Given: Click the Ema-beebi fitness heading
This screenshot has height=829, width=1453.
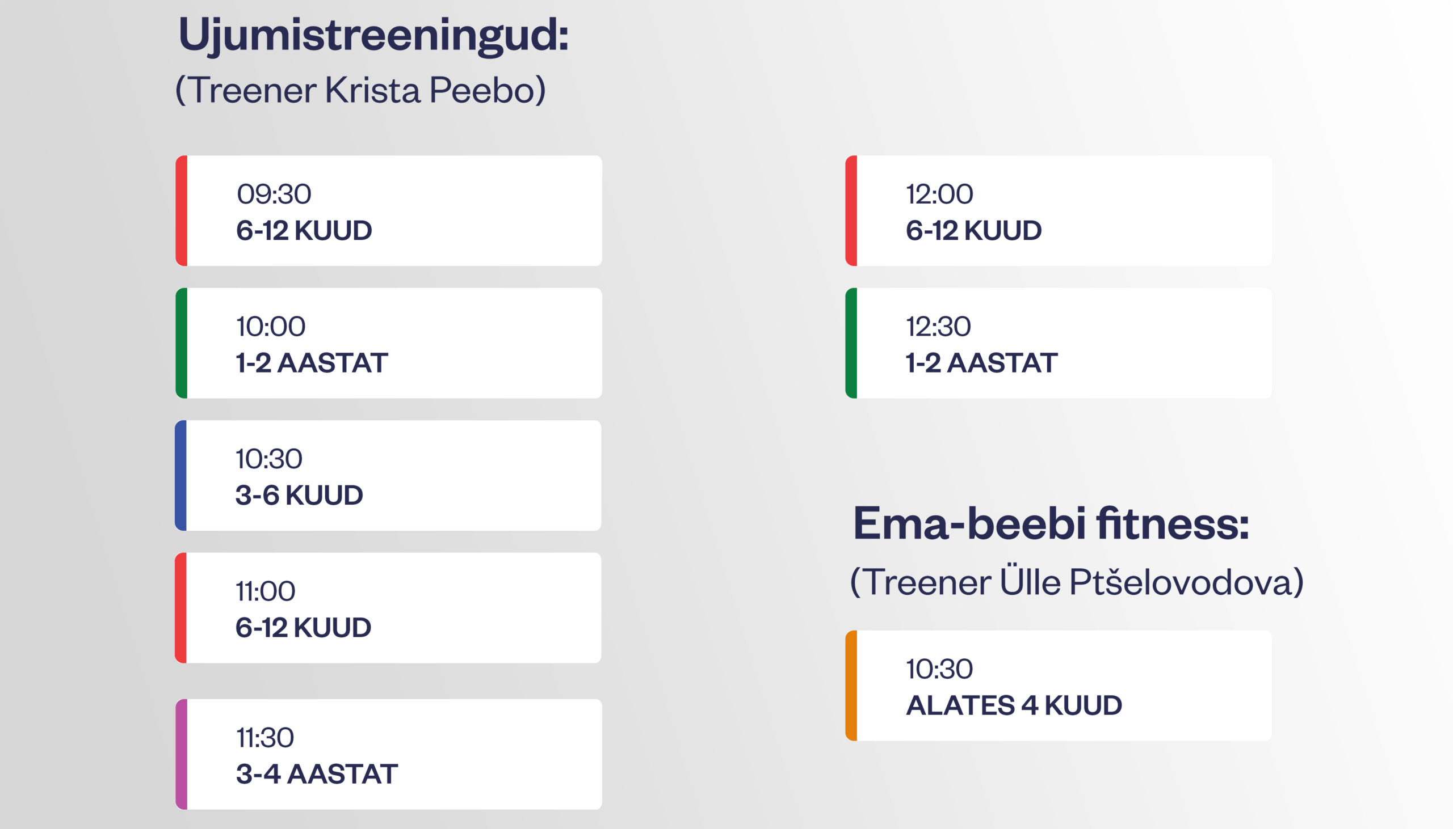Looking at the screenshot, I should pos(1051,523).
